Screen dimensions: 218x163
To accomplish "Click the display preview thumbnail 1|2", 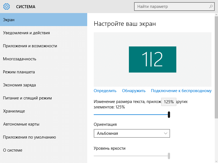I will pyautogui.click(x=152, y=59).
